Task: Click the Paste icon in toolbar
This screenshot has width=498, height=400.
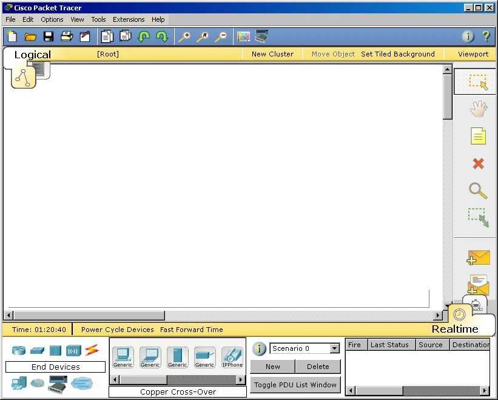Action: click(126, 36)
